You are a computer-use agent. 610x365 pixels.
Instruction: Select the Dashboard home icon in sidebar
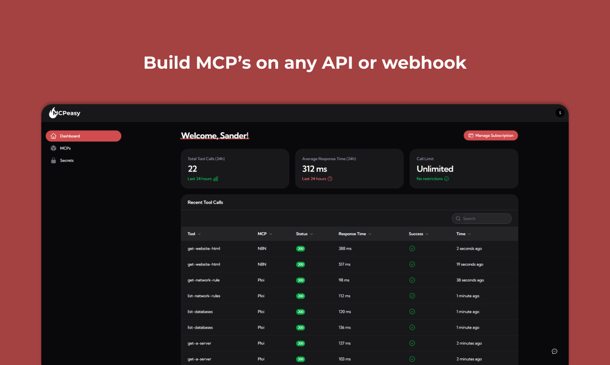[53, 136]
